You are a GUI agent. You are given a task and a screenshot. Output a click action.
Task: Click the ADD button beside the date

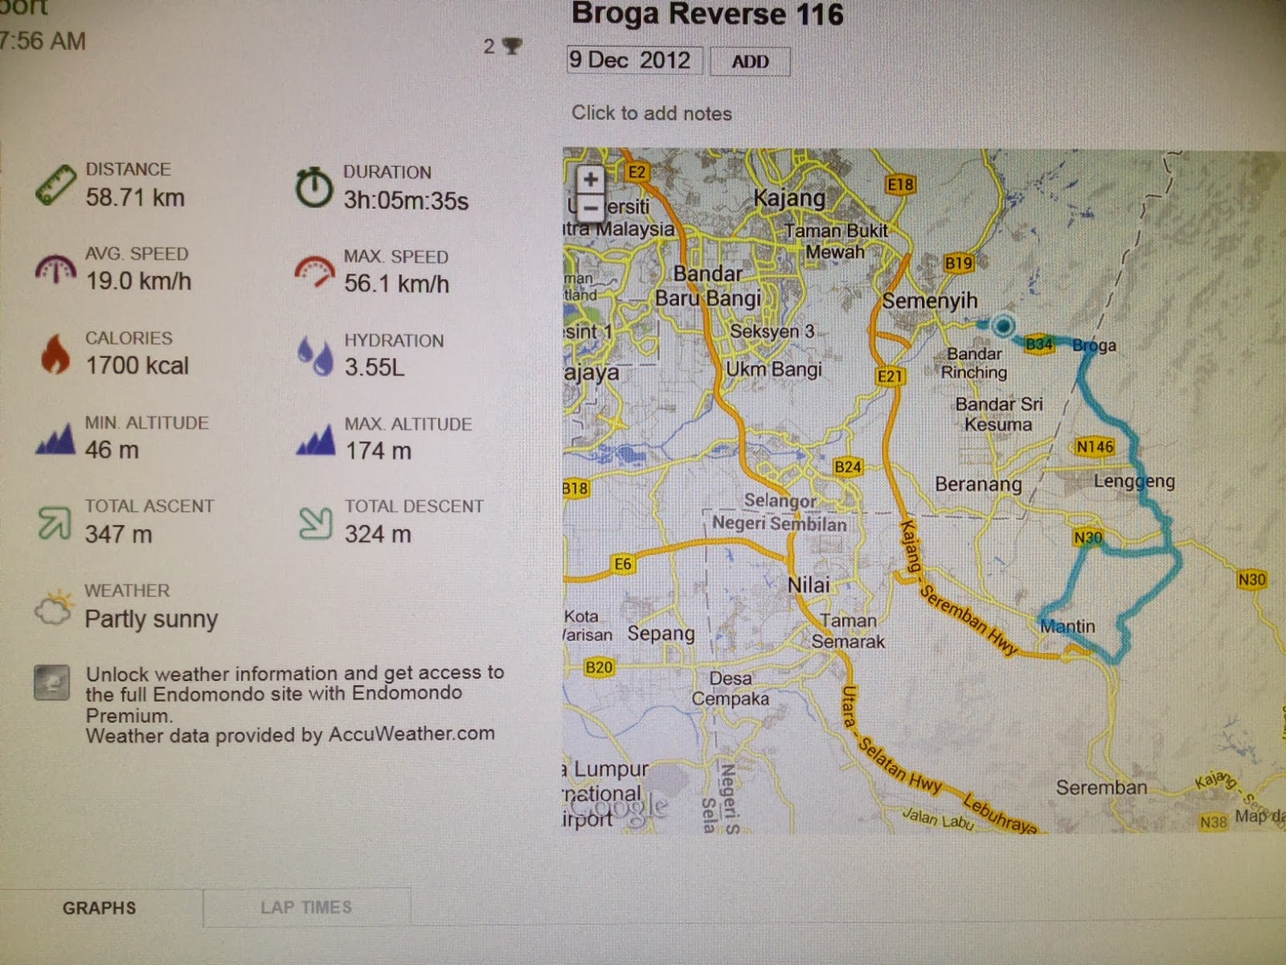point(750,61)
